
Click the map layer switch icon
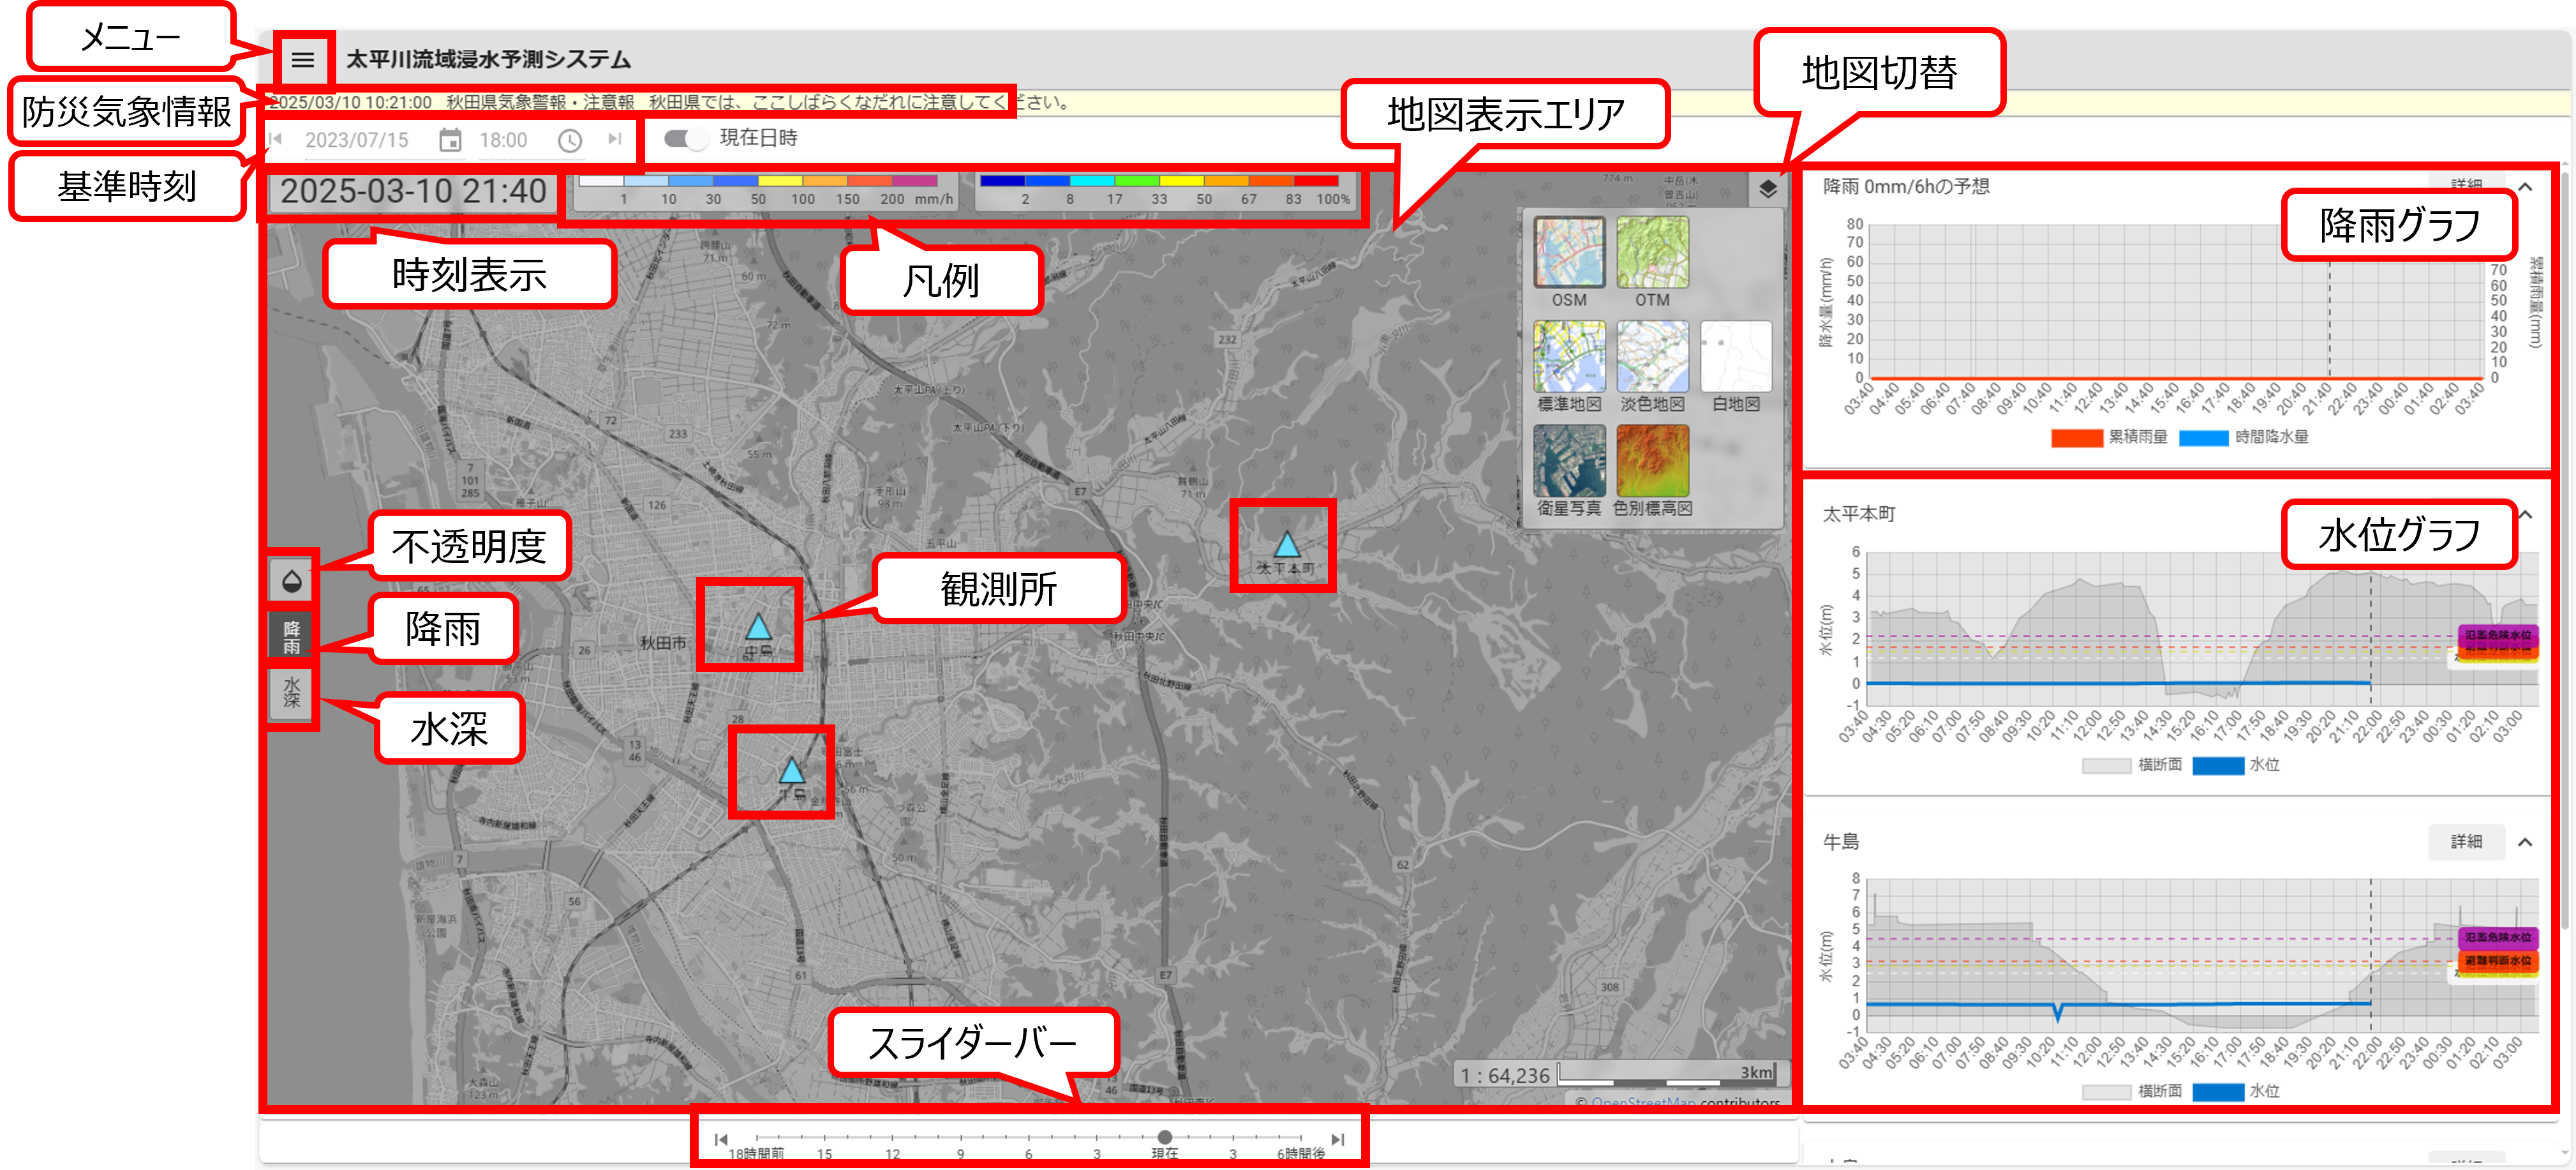[x=1767, y=189]
